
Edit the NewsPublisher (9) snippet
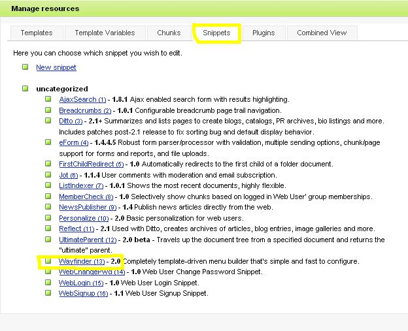tap(88, 208)
